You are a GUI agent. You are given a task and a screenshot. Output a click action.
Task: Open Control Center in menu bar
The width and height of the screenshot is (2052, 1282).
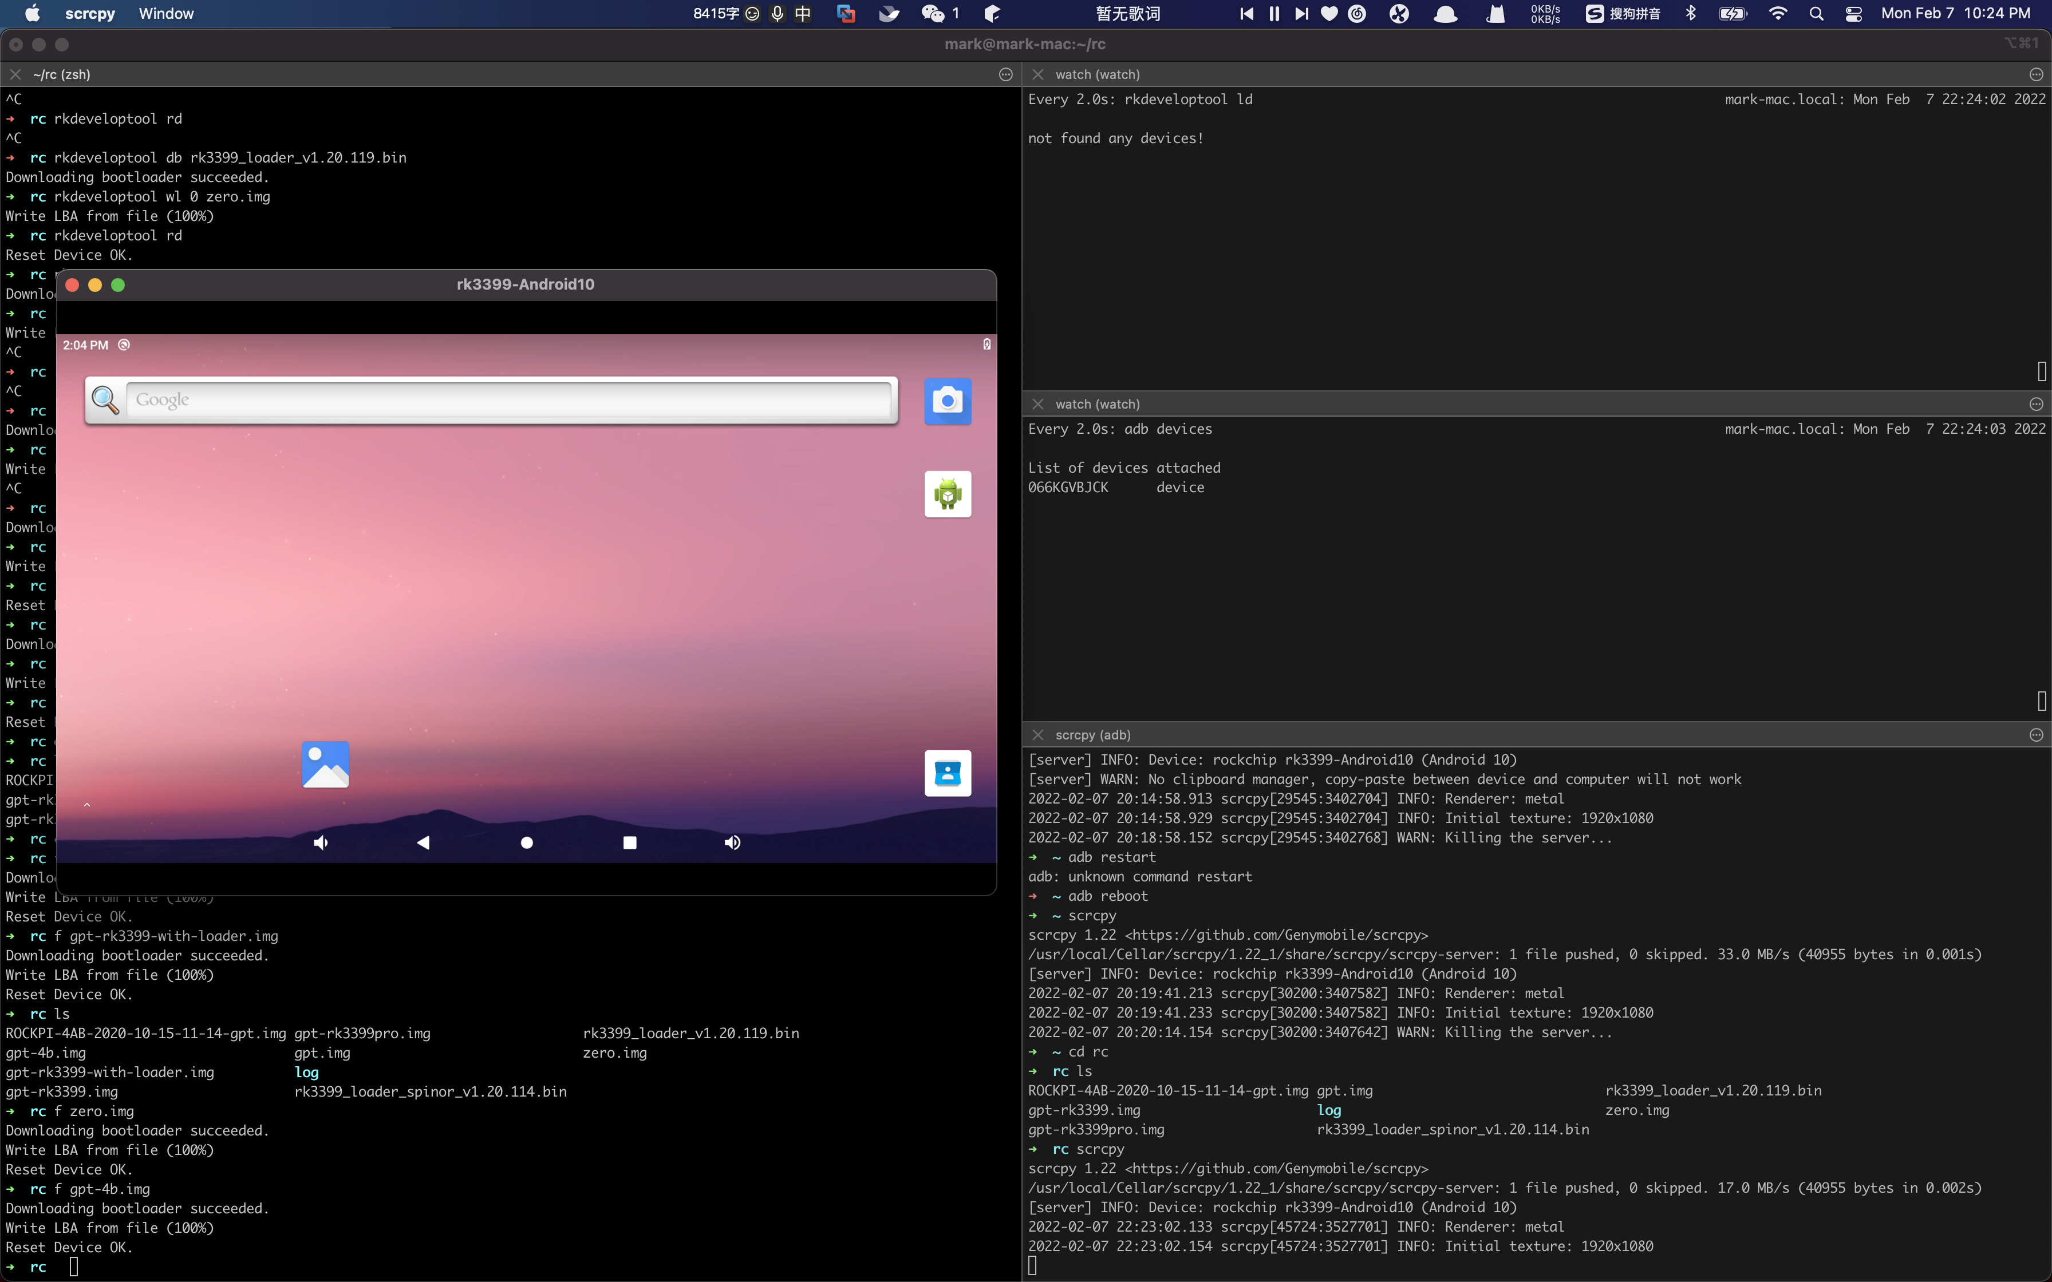tap(1853, 13)
